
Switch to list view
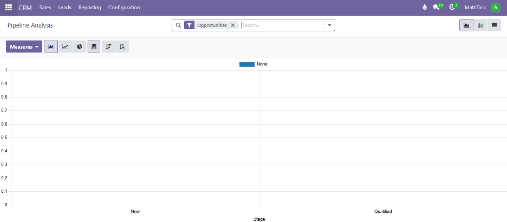pos(494,25)
